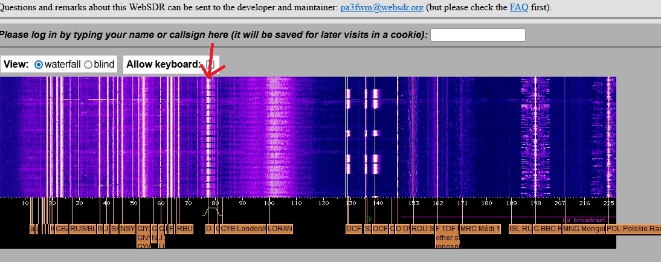Open the FAQ link
The image size is (661, 262).
(518, 8)
